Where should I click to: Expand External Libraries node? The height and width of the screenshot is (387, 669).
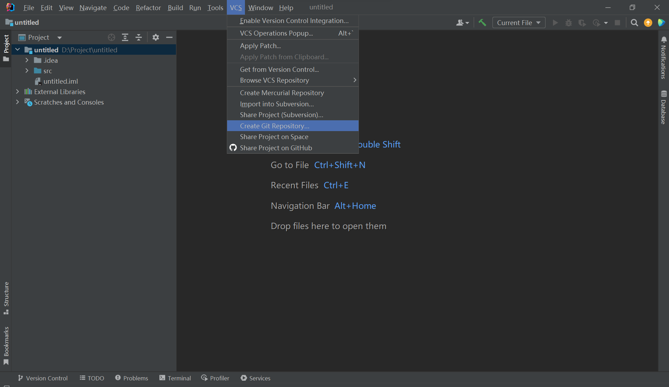point(17,92)
